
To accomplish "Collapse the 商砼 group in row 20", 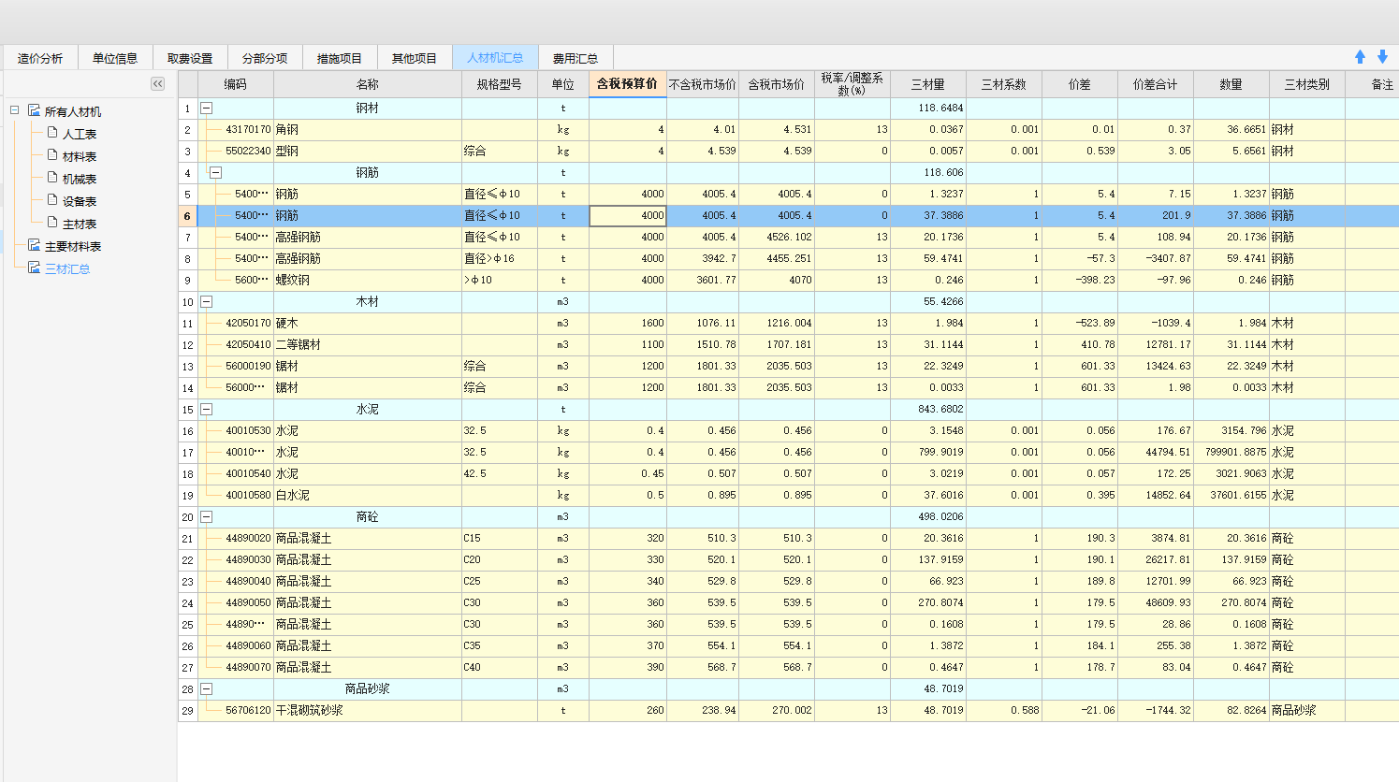I will tap(207, 517).
